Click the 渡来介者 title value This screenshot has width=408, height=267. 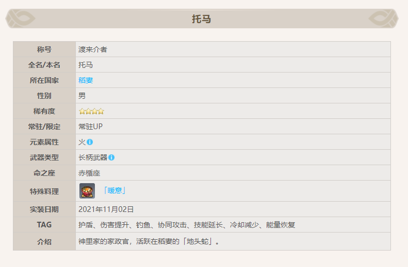pos(93,49)
